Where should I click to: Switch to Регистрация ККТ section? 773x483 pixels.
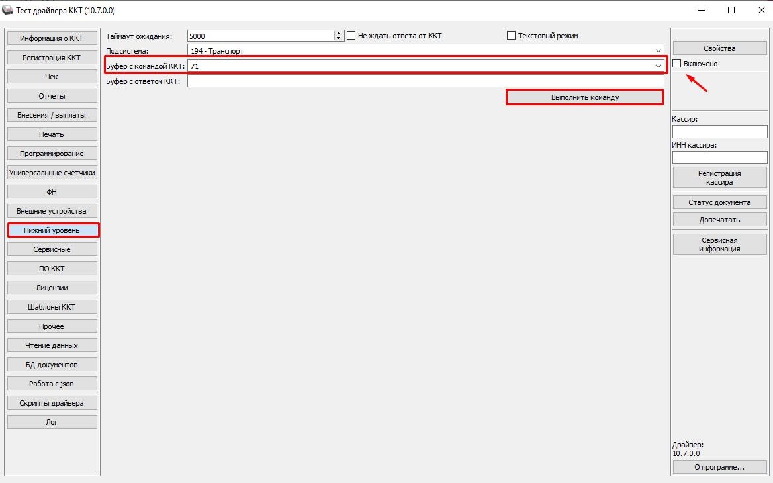click(x=52, y=57)
